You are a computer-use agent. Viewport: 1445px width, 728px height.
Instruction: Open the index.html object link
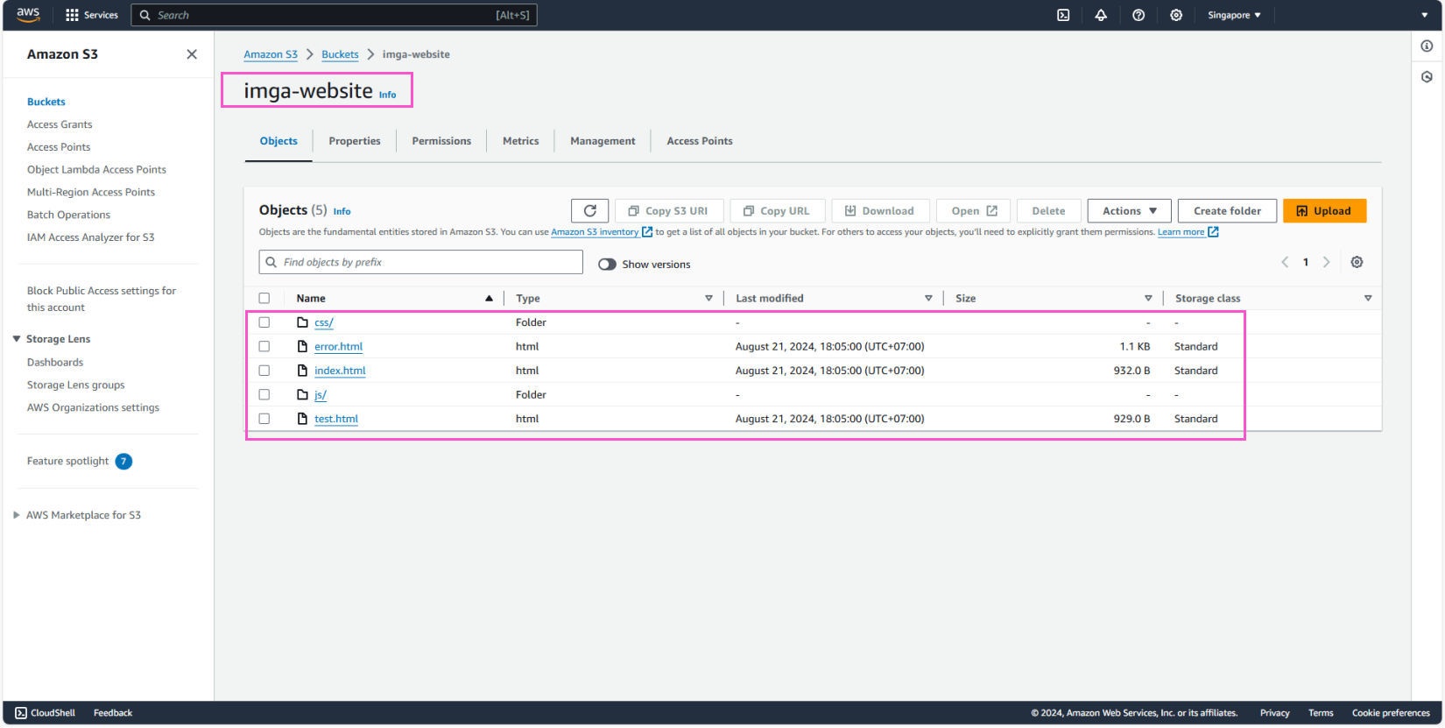pos(340,371)
